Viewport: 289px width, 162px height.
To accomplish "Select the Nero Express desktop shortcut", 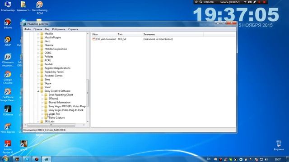I will (x=8, y=128).
